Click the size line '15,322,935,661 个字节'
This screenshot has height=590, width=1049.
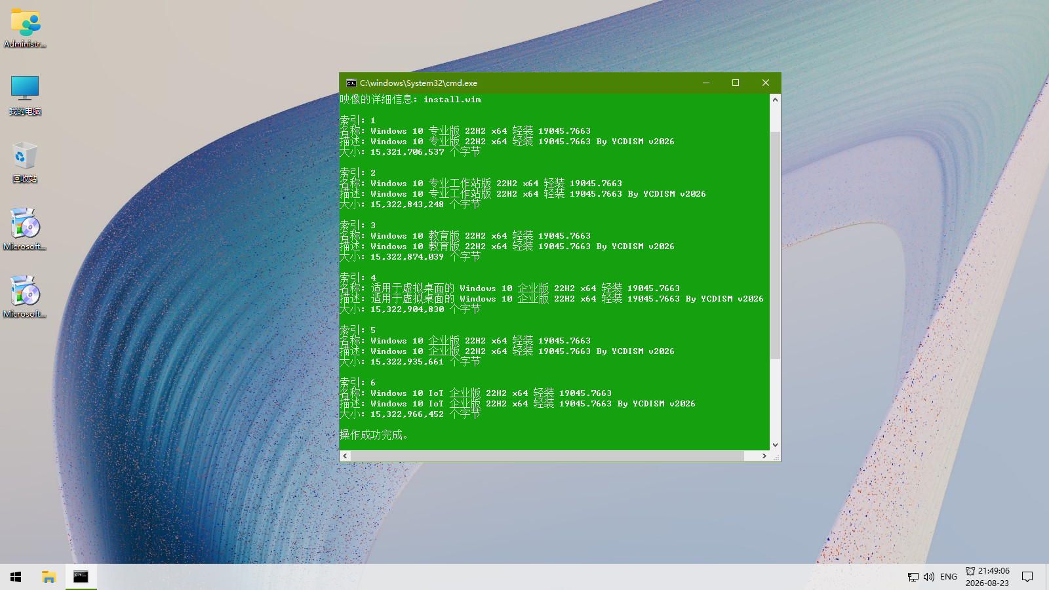click(x=410, y=362)
